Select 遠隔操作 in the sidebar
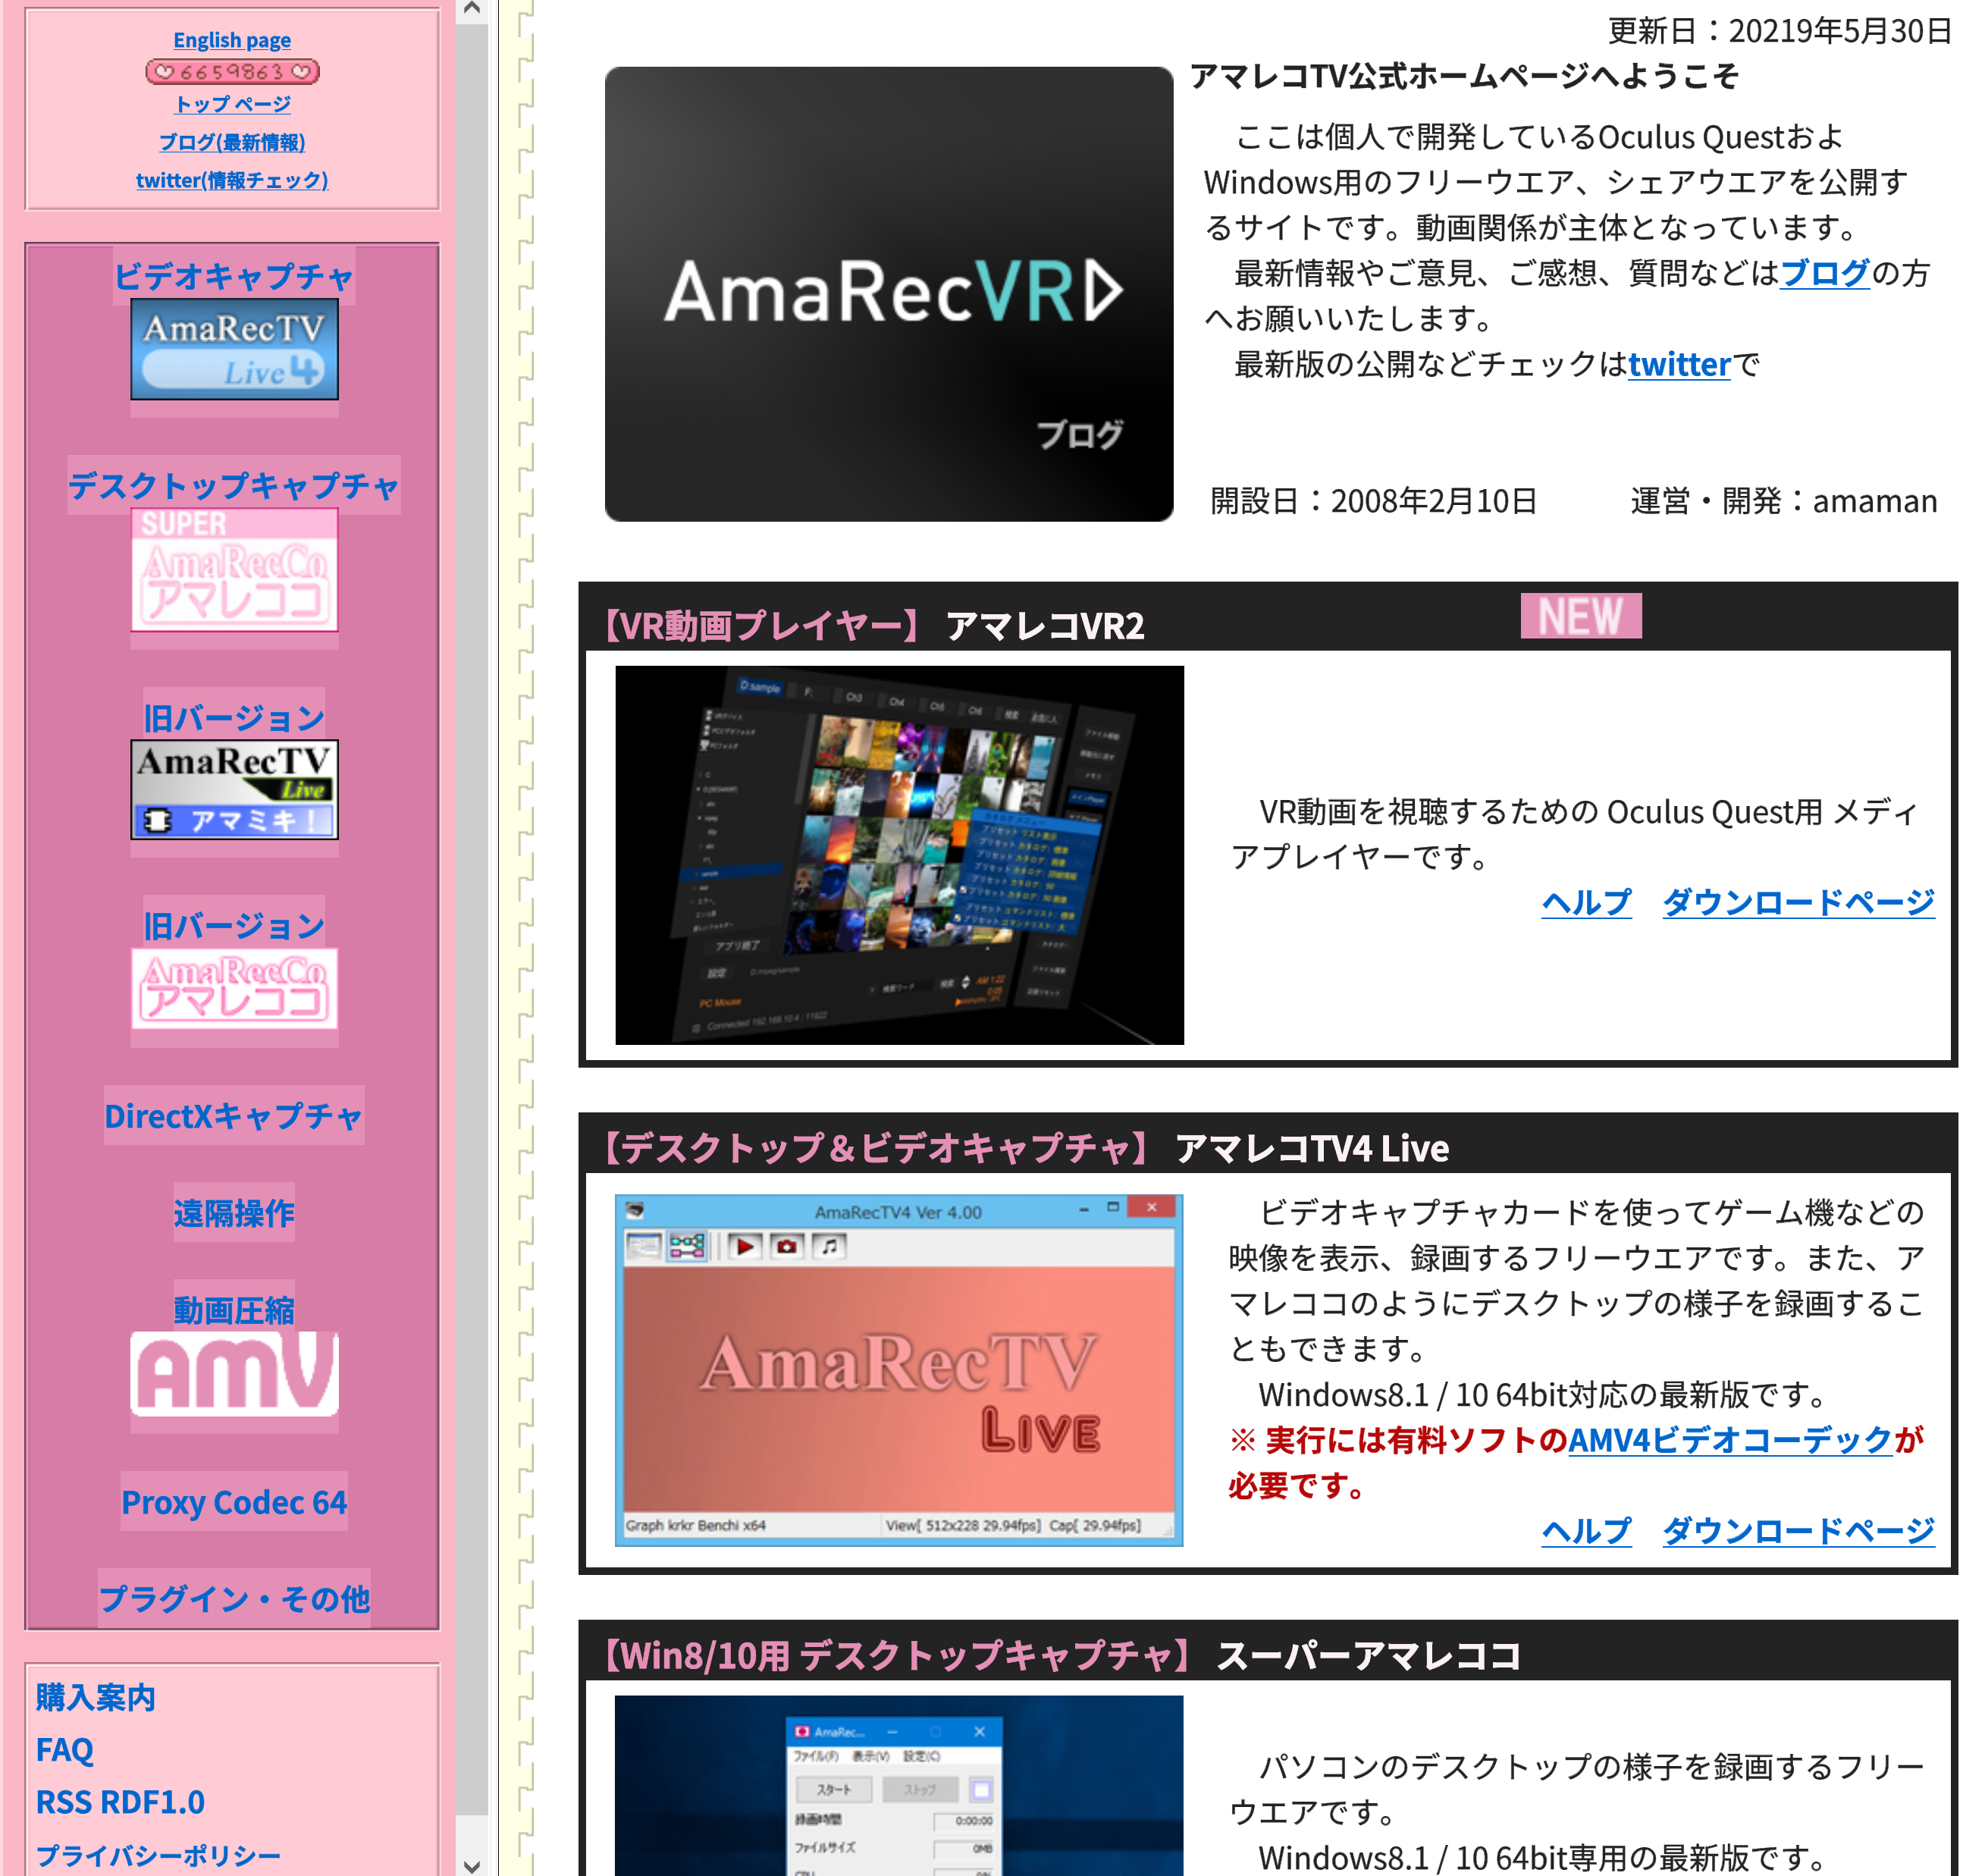1963x1876 pixels. pos(234,1212)
